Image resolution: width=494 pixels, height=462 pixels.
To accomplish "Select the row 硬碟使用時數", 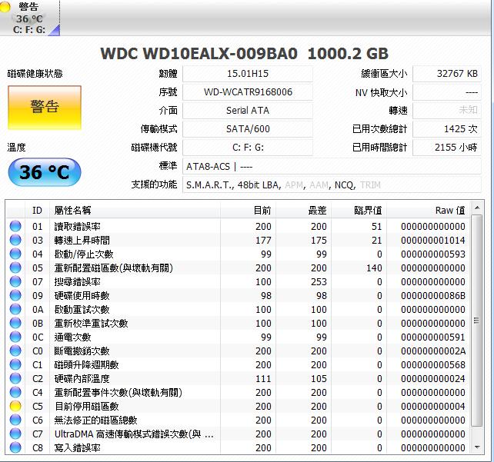I will click(239, 295).
